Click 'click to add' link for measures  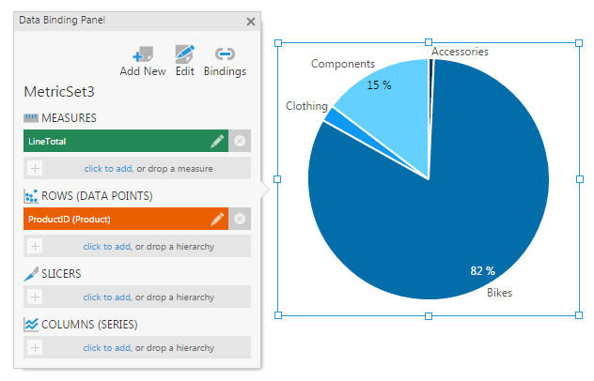pos(106,169)
